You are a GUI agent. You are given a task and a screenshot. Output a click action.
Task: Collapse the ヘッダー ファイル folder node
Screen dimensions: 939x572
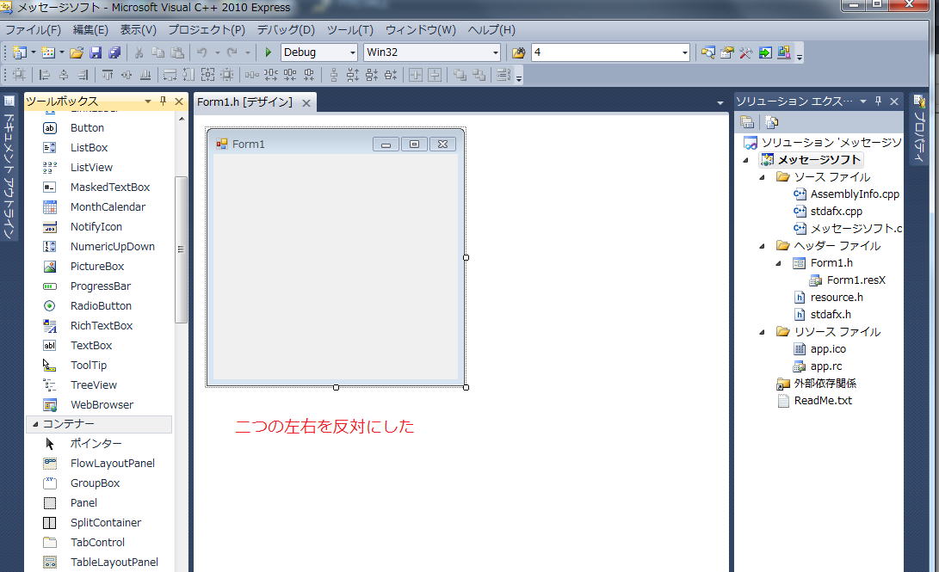[x=762, y=246]
